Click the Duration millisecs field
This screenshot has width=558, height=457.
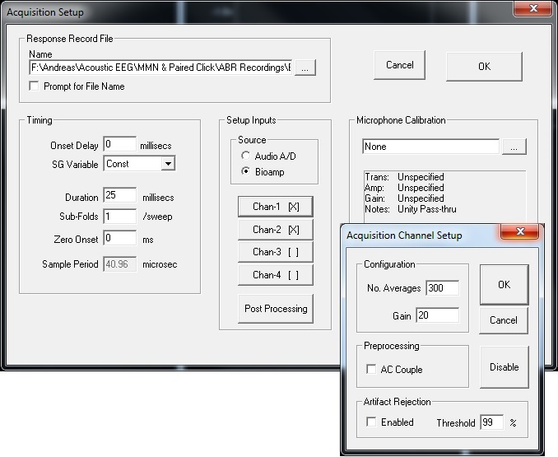tap(119, 198)
